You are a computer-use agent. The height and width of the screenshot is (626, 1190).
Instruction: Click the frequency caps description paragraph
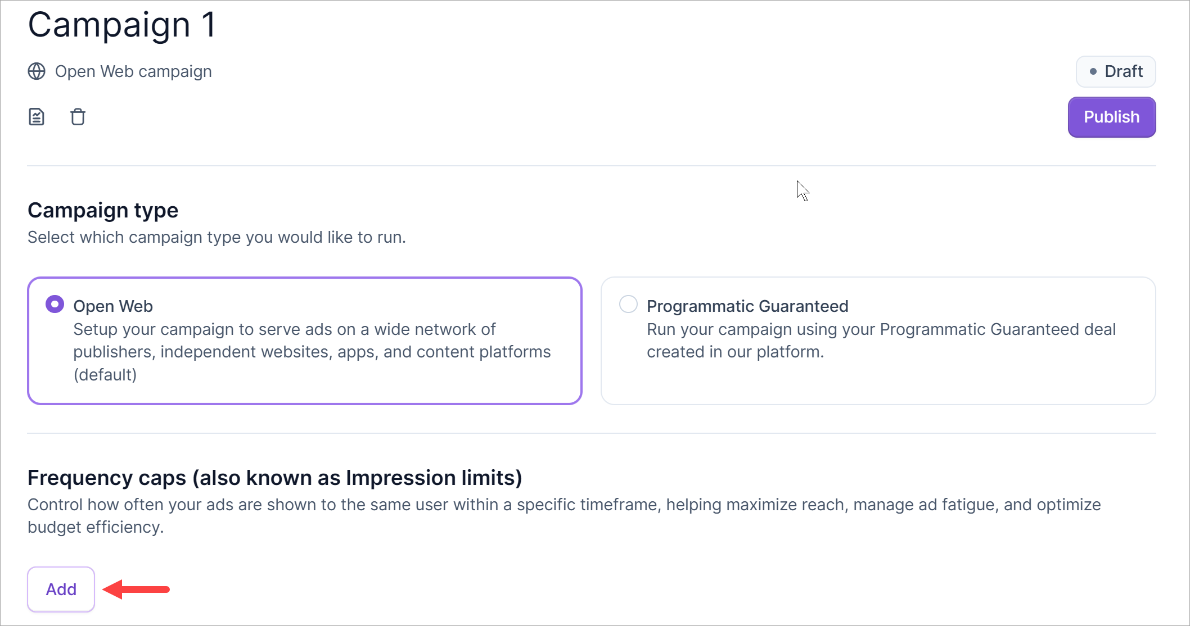click(x=564, y=515)
